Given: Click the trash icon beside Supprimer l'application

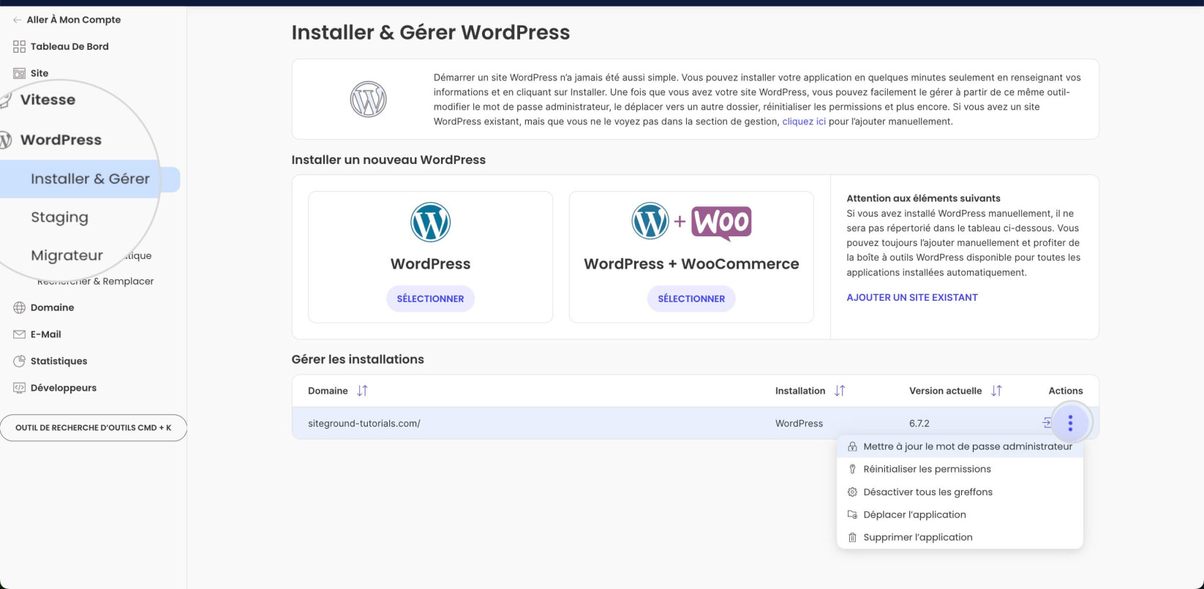Looking at the screenshot, I should (x=852, y=537).
